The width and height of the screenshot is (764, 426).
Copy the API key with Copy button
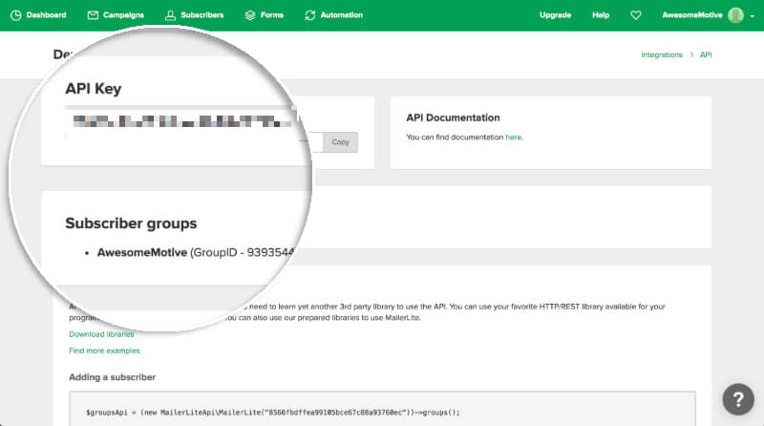340,141
